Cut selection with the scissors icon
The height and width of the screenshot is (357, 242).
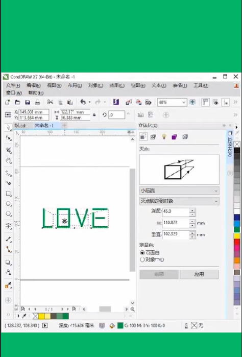(50, 102)
